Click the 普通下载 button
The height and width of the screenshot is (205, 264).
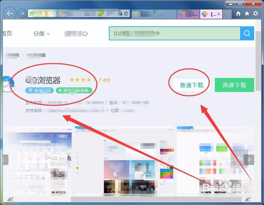pyautogui.click(x=191, y=85)
